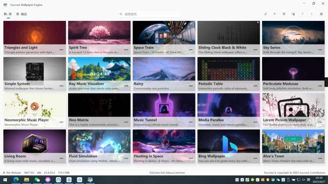The image size is (328, 184).
Task: Open more options for Fluid Simulation
Action: click(x=126, y=158)
